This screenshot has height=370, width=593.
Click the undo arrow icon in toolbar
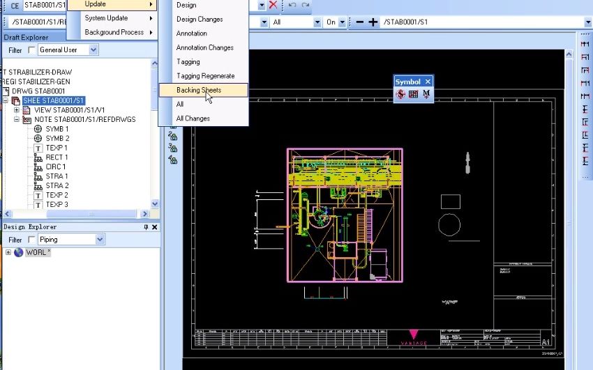click(x=292, y=5)
